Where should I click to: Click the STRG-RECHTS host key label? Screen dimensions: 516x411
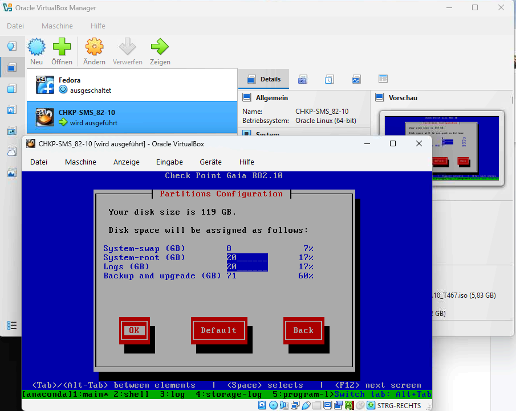pyautogui.click(x=399, y=406)
